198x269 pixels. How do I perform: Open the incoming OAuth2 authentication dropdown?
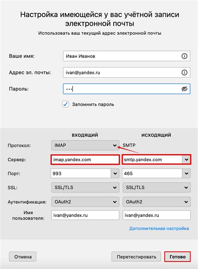(85, 202)
